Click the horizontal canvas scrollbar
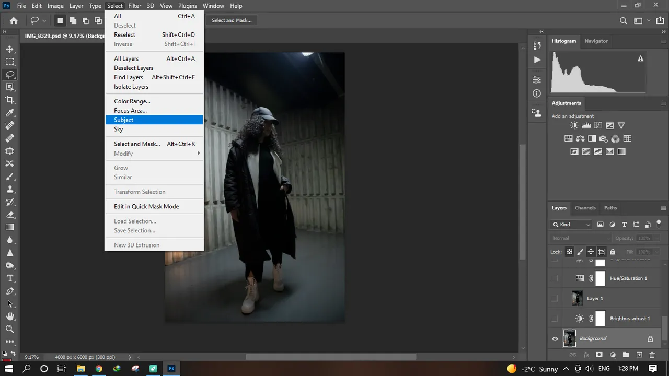 pos(331,357)
